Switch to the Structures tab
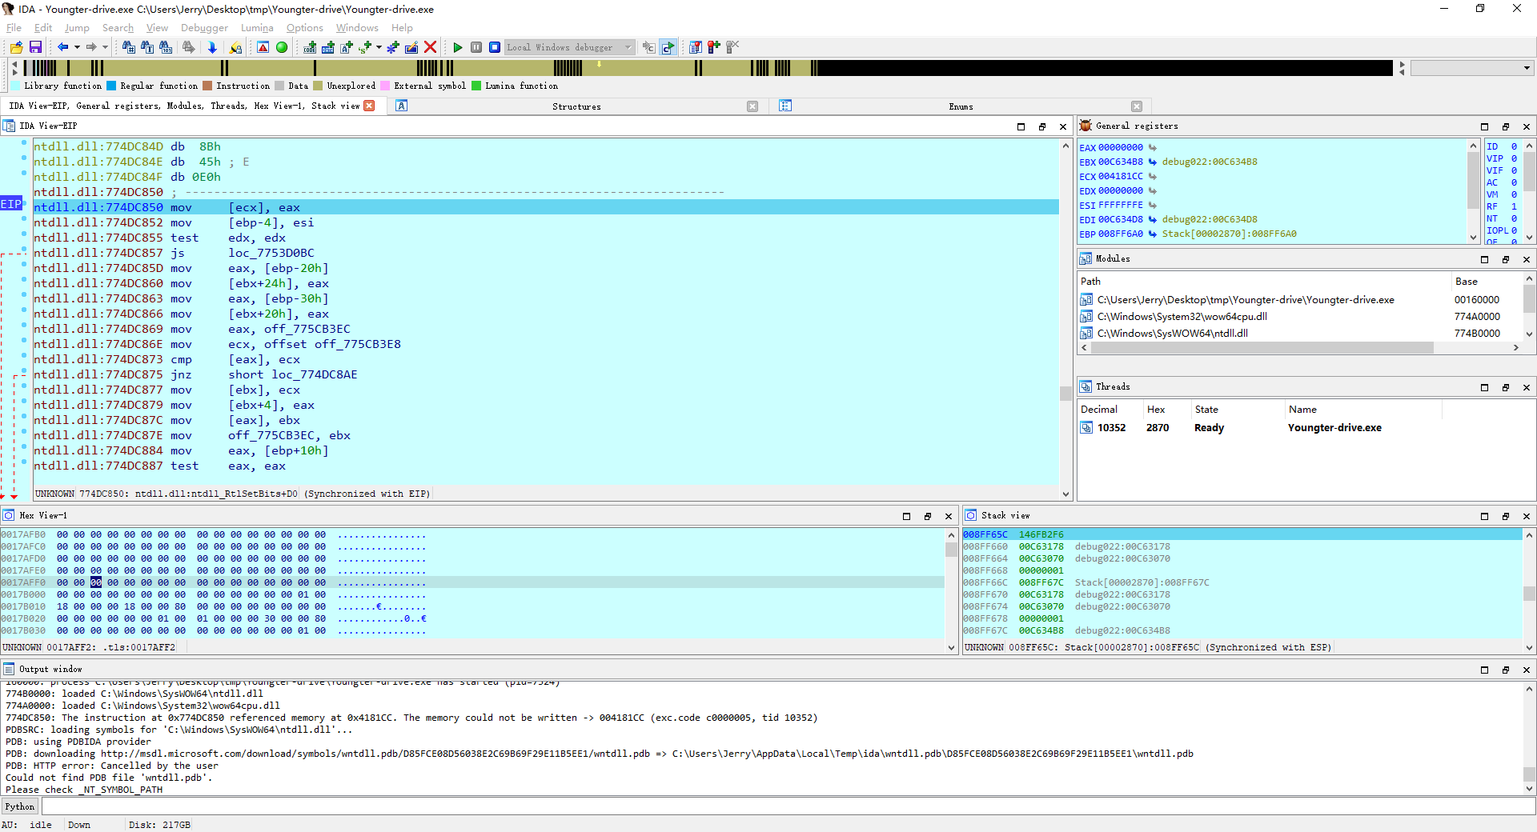Viewport: 1537px width, 832px height. point(576,106)
